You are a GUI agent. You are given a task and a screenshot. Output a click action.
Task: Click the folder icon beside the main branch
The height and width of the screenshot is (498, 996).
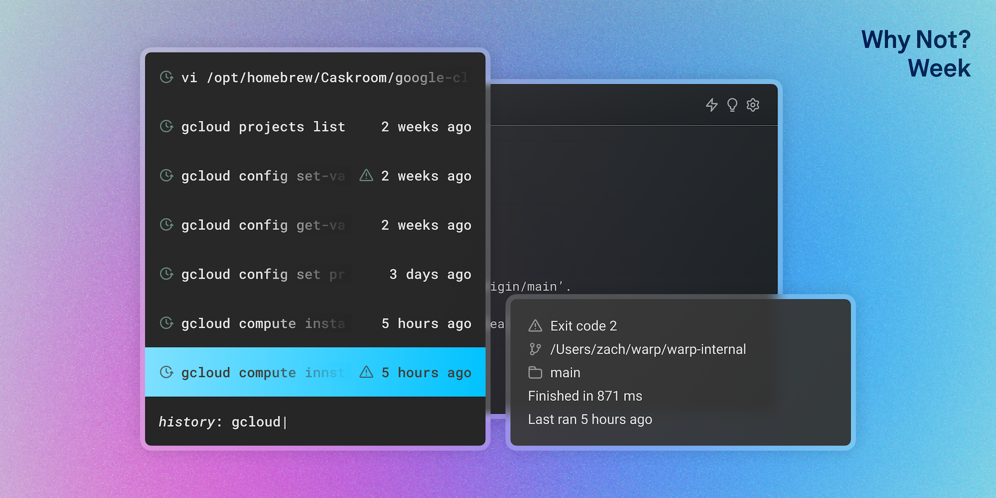point(534,373)
